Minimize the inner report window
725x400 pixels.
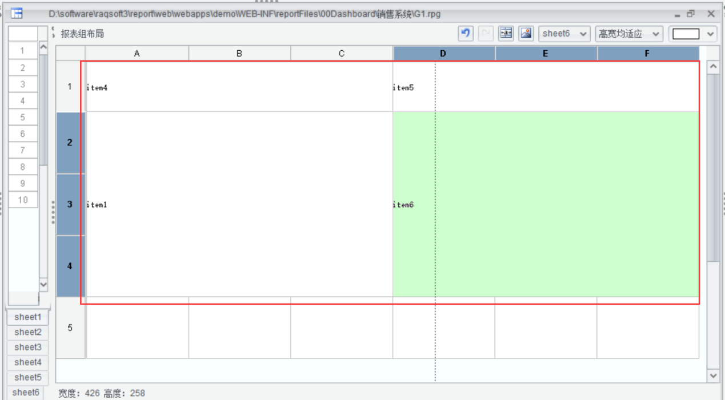(x=677, y=15)
